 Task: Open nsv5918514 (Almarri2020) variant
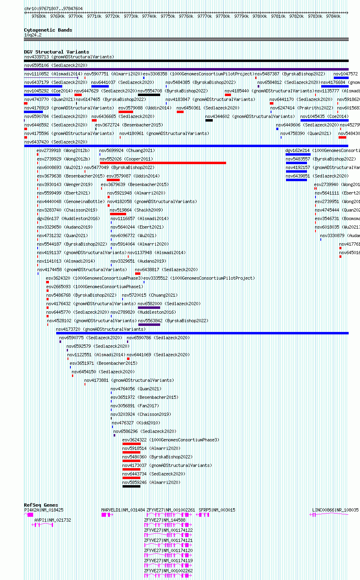pyautogui.click(x=152, y=448)
